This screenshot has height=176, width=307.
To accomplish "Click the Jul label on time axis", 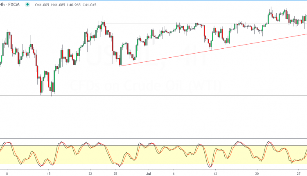I will pos(149,174).
